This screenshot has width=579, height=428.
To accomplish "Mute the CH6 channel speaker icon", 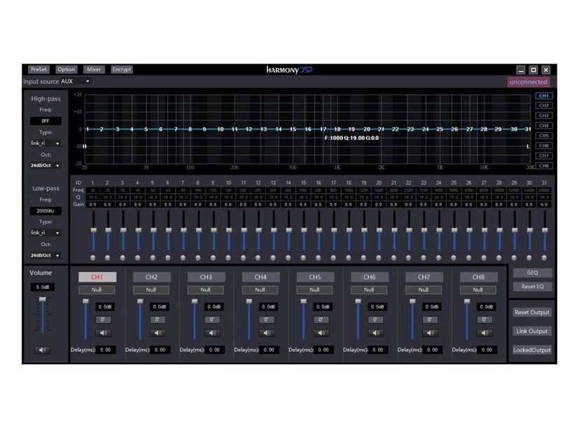I will pos(375,333).
